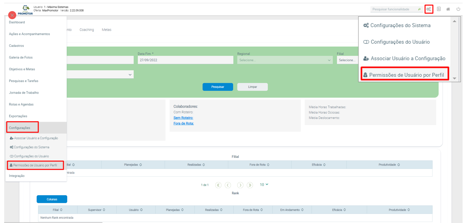Viewport: 465px width, 223px height.
Task: Choose Configurações do Sistema in gear dropdown
Action: pos(397,25)
